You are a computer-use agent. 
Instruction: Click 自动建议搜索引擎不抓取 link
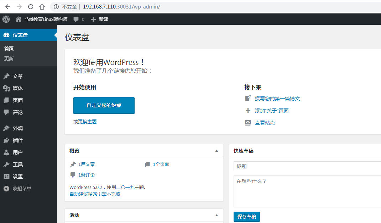95,194
